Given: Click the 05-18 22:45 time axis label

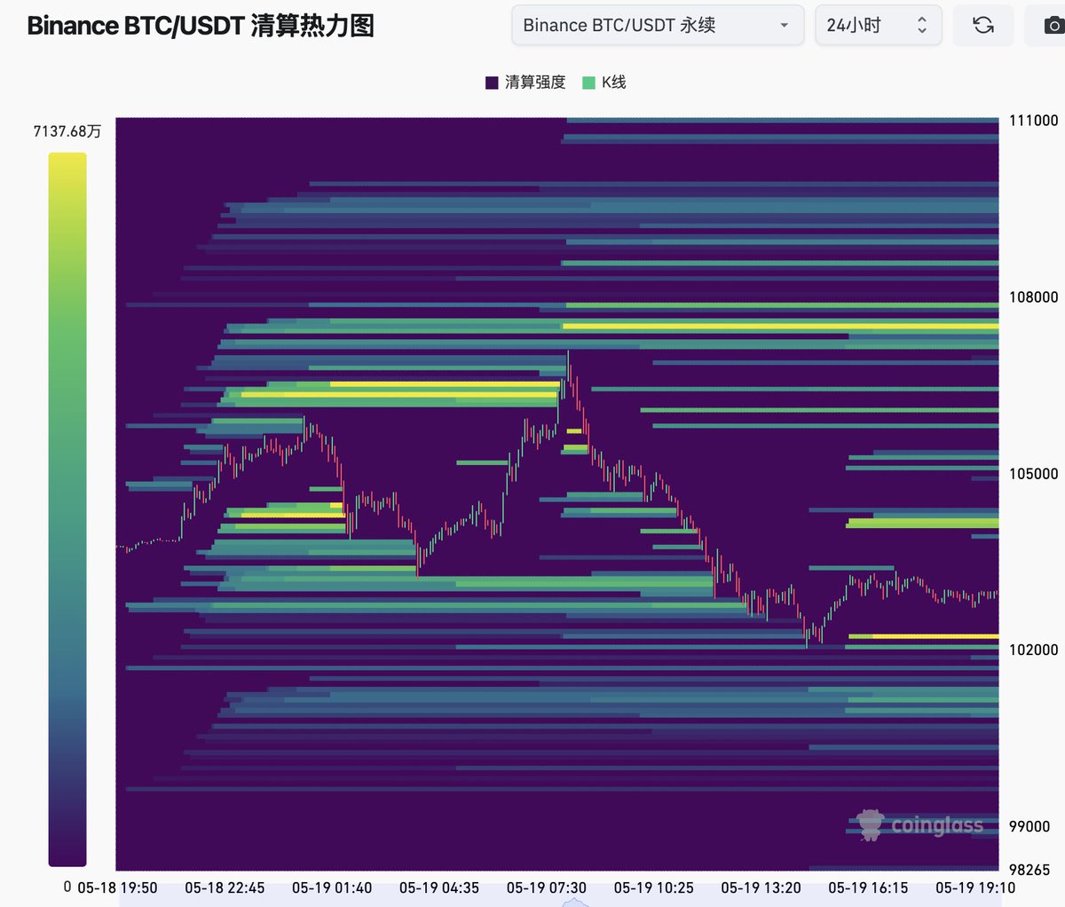Looking at the screenshot, I should point(225,887).
